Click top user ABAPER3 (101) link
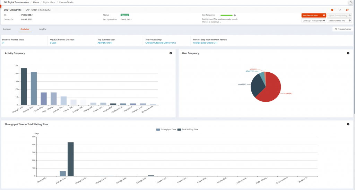The image size is (355, 190). pos(105,43)
